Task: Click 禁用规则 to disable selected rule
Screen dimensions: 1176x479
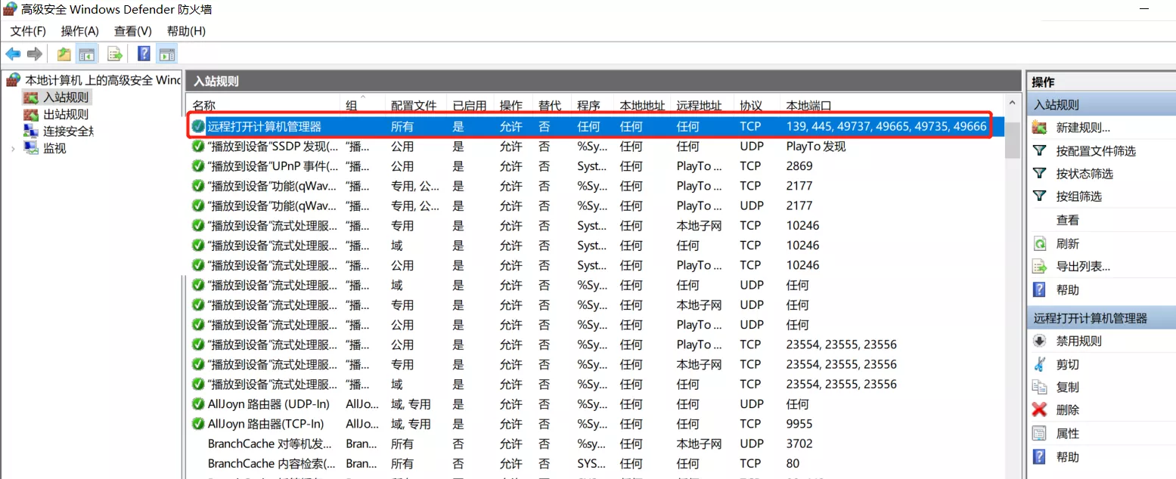Action: pos(1078,341)
